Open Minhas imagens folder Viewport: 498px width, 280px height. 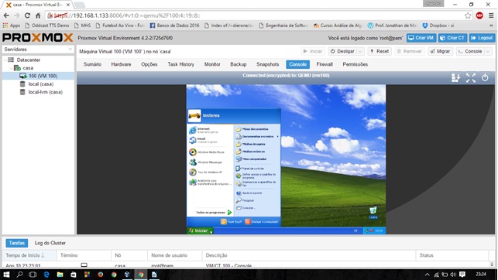point(251,144)
